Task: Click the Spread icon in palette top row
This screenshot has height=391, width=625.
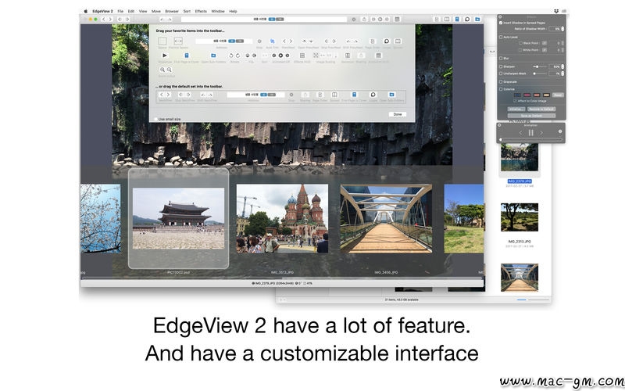Action: 398,41
